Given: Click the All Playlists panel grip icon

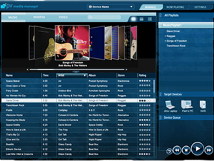Looking at the screenshot, I should pyautogui.click(x=161, y=15).
